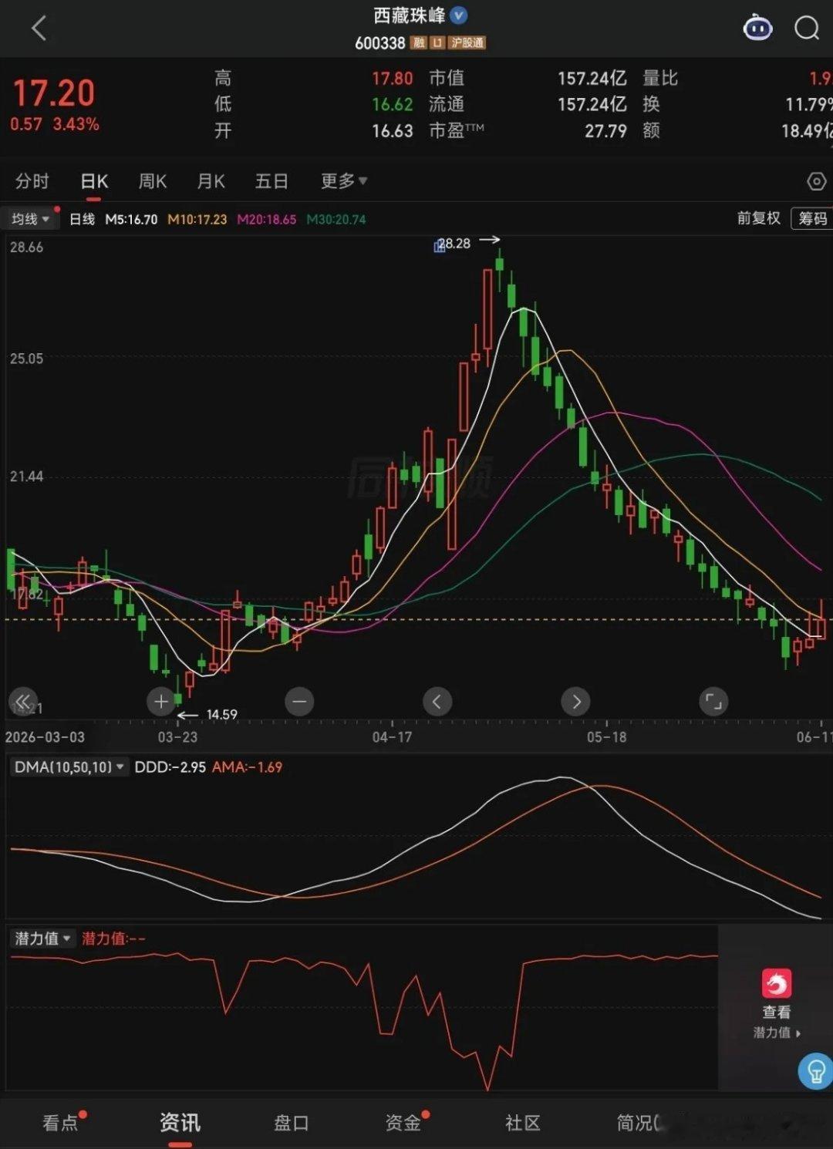This screenshot has width=833, height=1149.
Task: Expand the 更多 dropdown
Action: click(x=344, y=181)
